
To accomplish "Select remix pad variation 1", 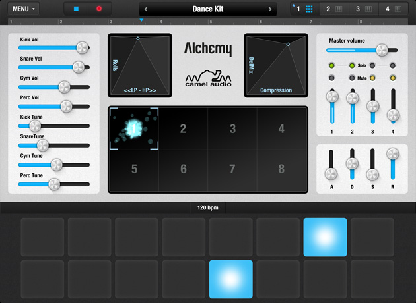I will pyautogui.click(x=134, y=128).
